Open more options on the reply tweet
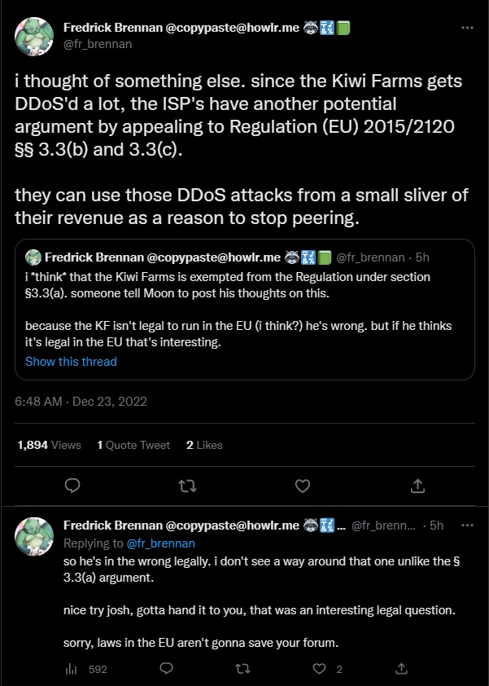The image size is (489, 686). coord(467,526)
